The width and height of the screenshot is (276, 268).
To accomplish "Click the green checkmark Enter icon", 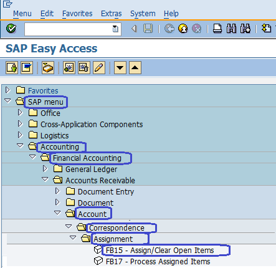I will tap(11, 29).
